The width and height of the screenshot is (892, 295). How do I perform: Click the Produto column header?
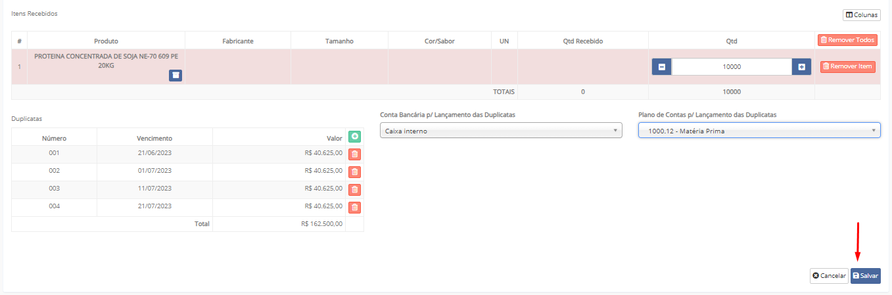pyautogui.click(x=106, y=41)
